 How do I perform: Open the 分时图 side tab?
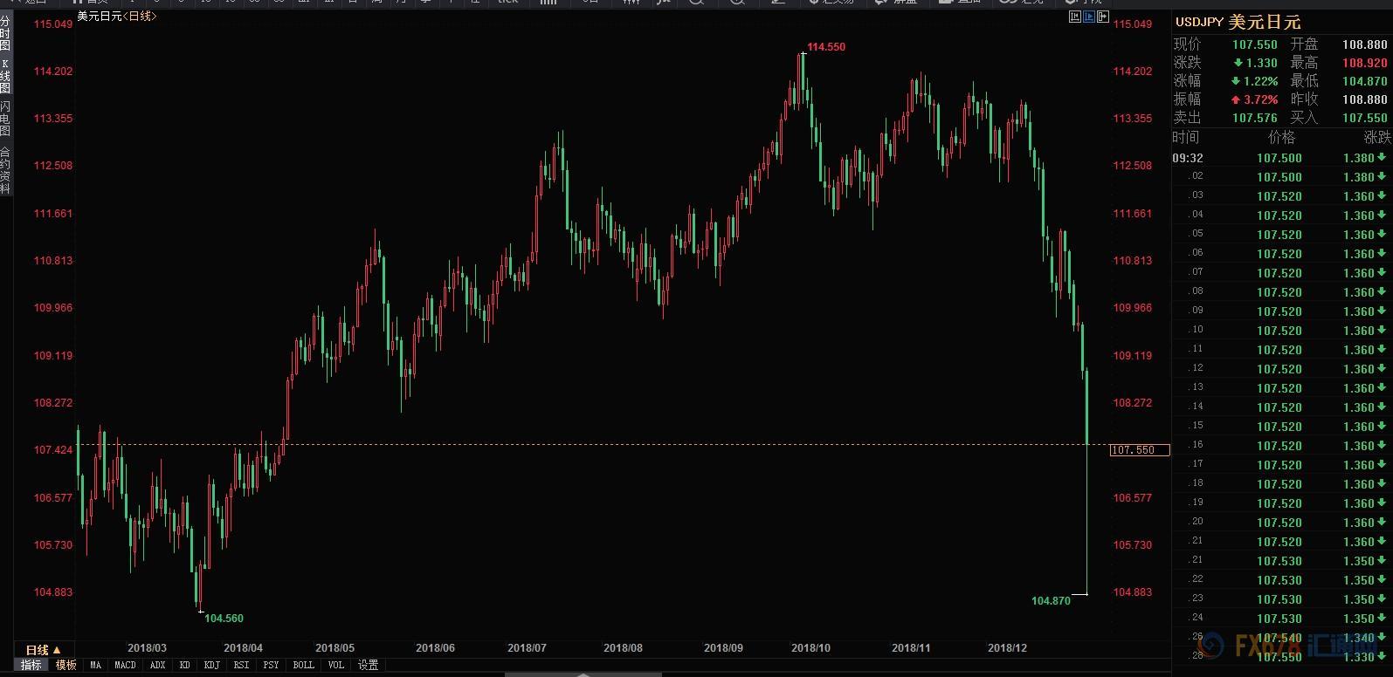coord(5,33)
